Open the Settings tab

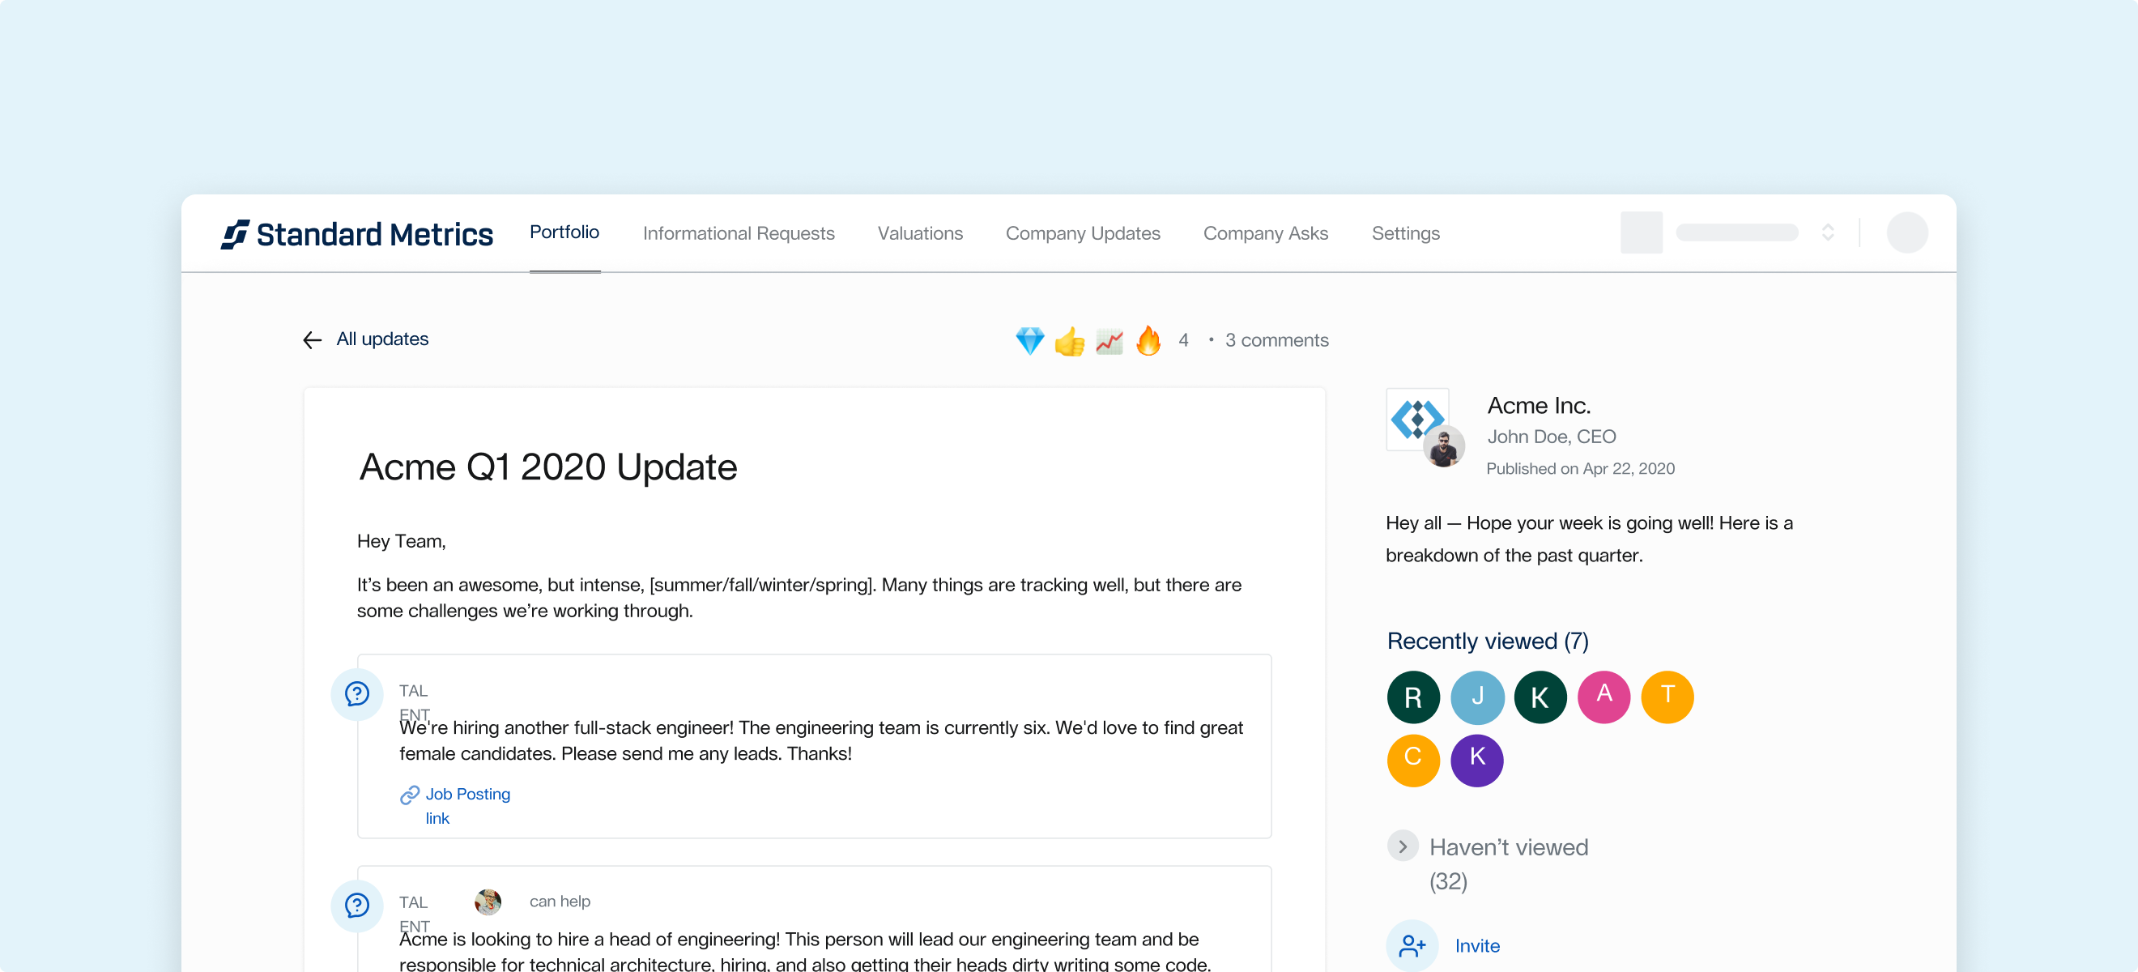pos(1405,234)
